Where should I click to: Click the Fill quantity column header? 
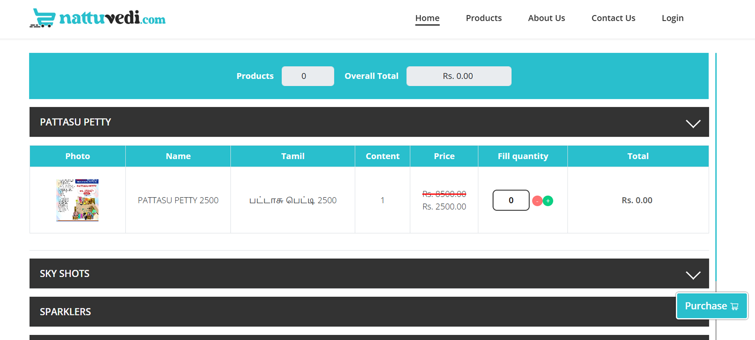click(x=523, y=156)
